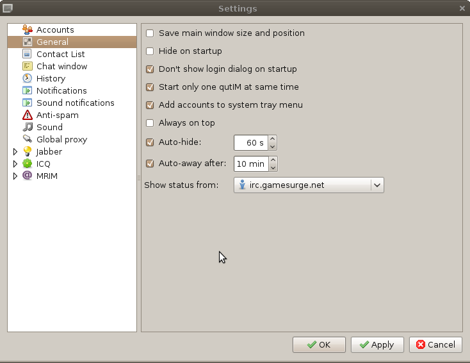Viewport: 470px width, 363px height.
Task: Click the Chat window icon
Action: tap(28, 66)
